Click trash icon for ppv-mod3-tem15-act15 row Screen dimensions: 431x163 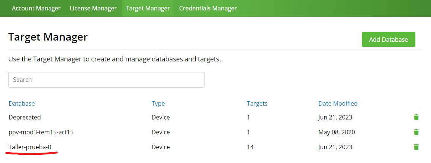(x=416, y=132)
